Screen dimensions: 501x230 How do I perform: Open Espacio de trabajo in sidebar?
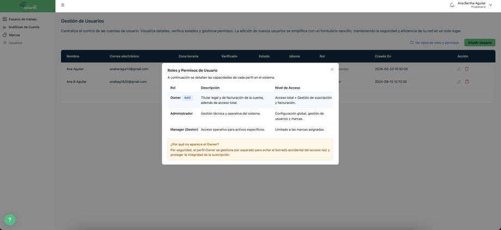point(22,19)
